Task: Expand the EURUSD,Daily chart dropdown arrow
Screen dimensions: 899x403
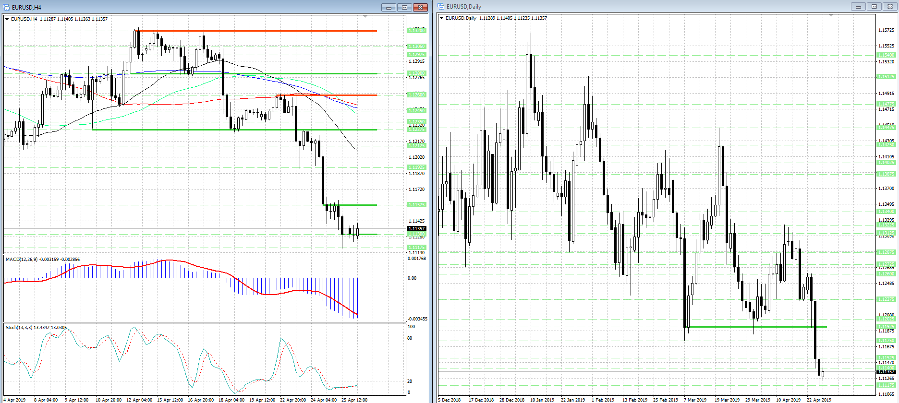Action: tap(441, 18)
